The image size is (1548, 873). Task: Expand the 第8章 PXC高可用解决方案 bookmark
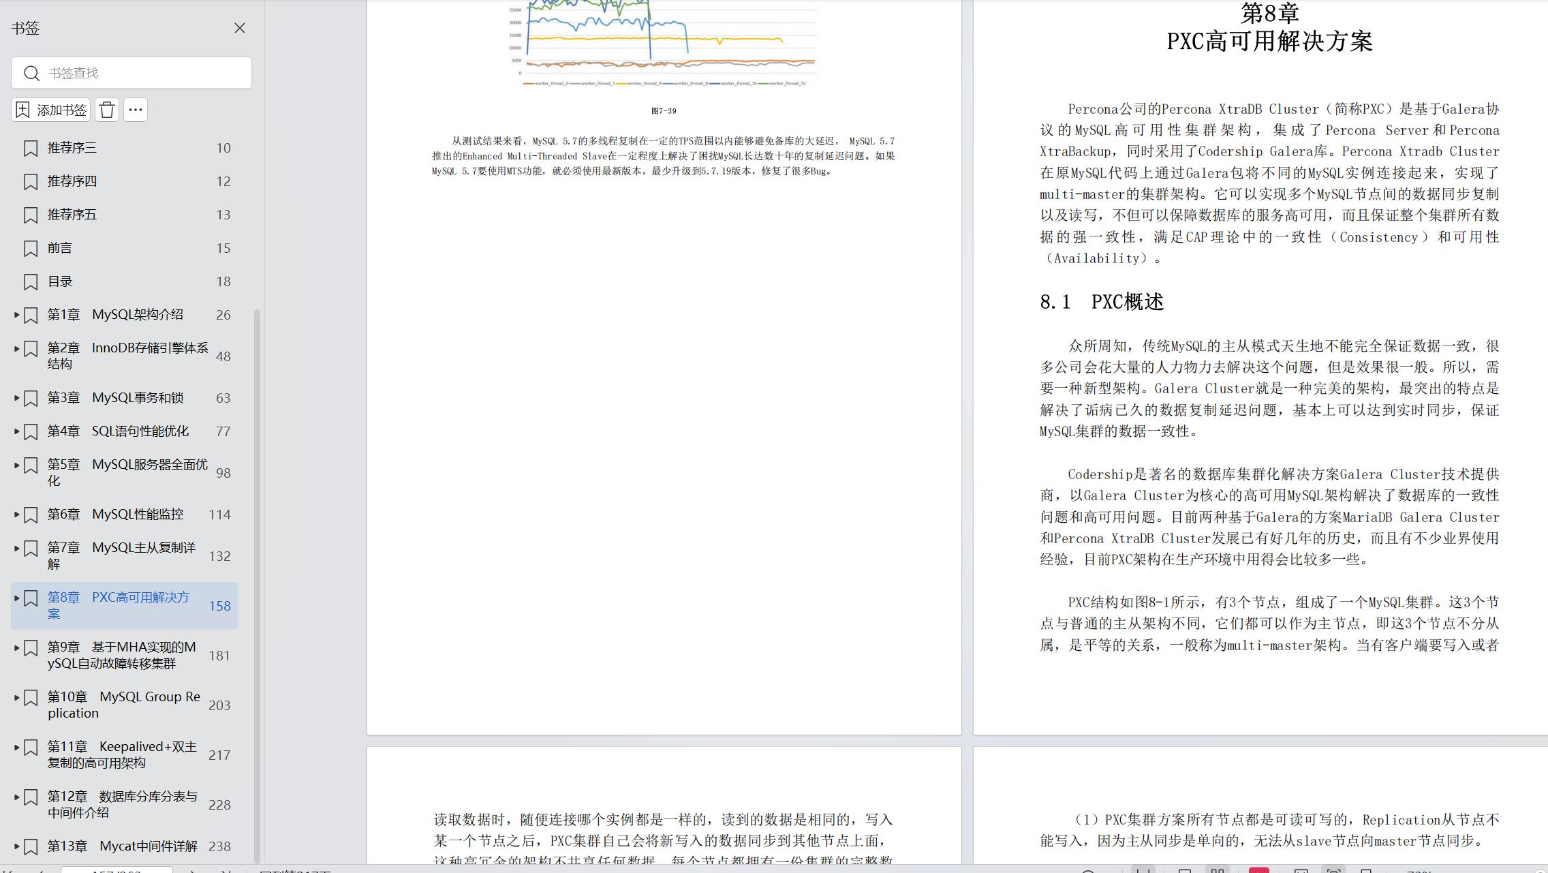16,598
